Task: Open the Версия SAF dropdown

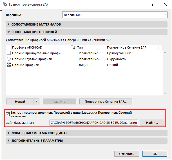Action: point(115,15)
